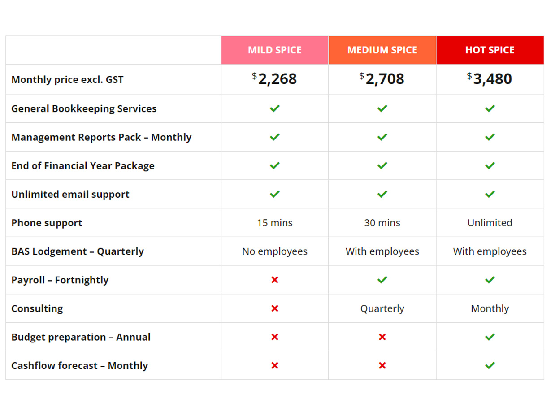Click Medium Spice End of Financial Year checkmark
This screenshot has height=416, width=555.
pyautogui.click(x=382, y=166)
